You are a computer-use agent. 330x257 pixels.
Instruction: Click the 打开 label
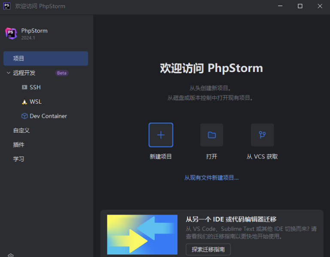pos(212,156)
